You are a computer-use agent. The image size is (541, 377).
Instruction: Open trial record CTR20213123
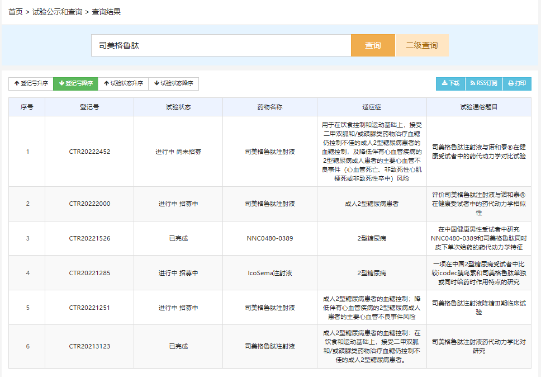click(89, 346)
